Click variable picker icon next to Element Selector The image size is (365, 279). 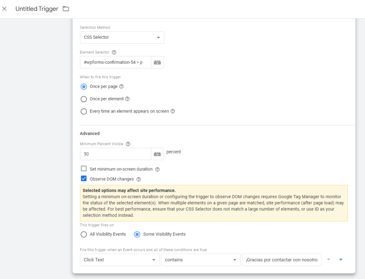(157, 62)
